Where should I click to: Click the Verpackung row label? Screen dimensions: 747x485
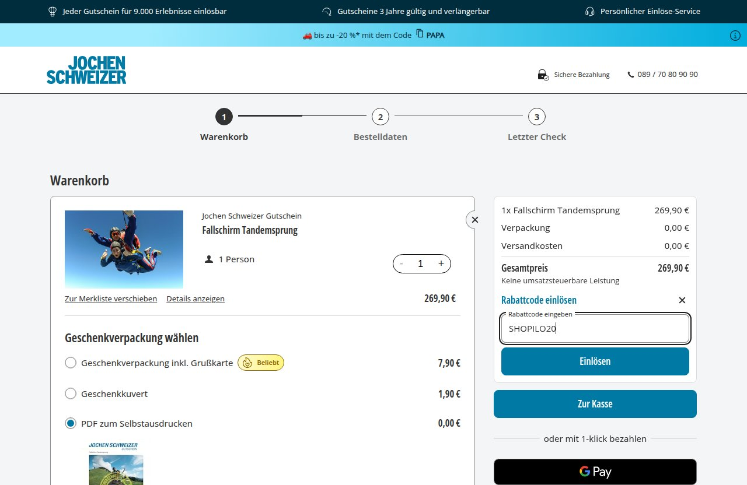click(525, 228)
